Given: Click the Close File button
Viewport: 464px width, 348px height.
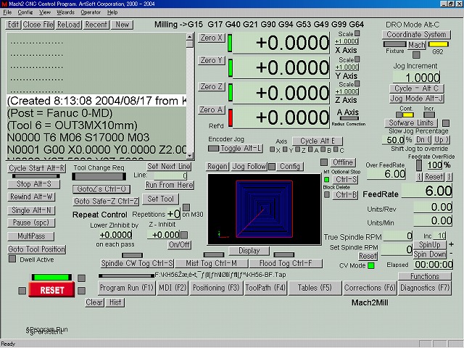Looking at the screenshot, I should coord(38,25).
